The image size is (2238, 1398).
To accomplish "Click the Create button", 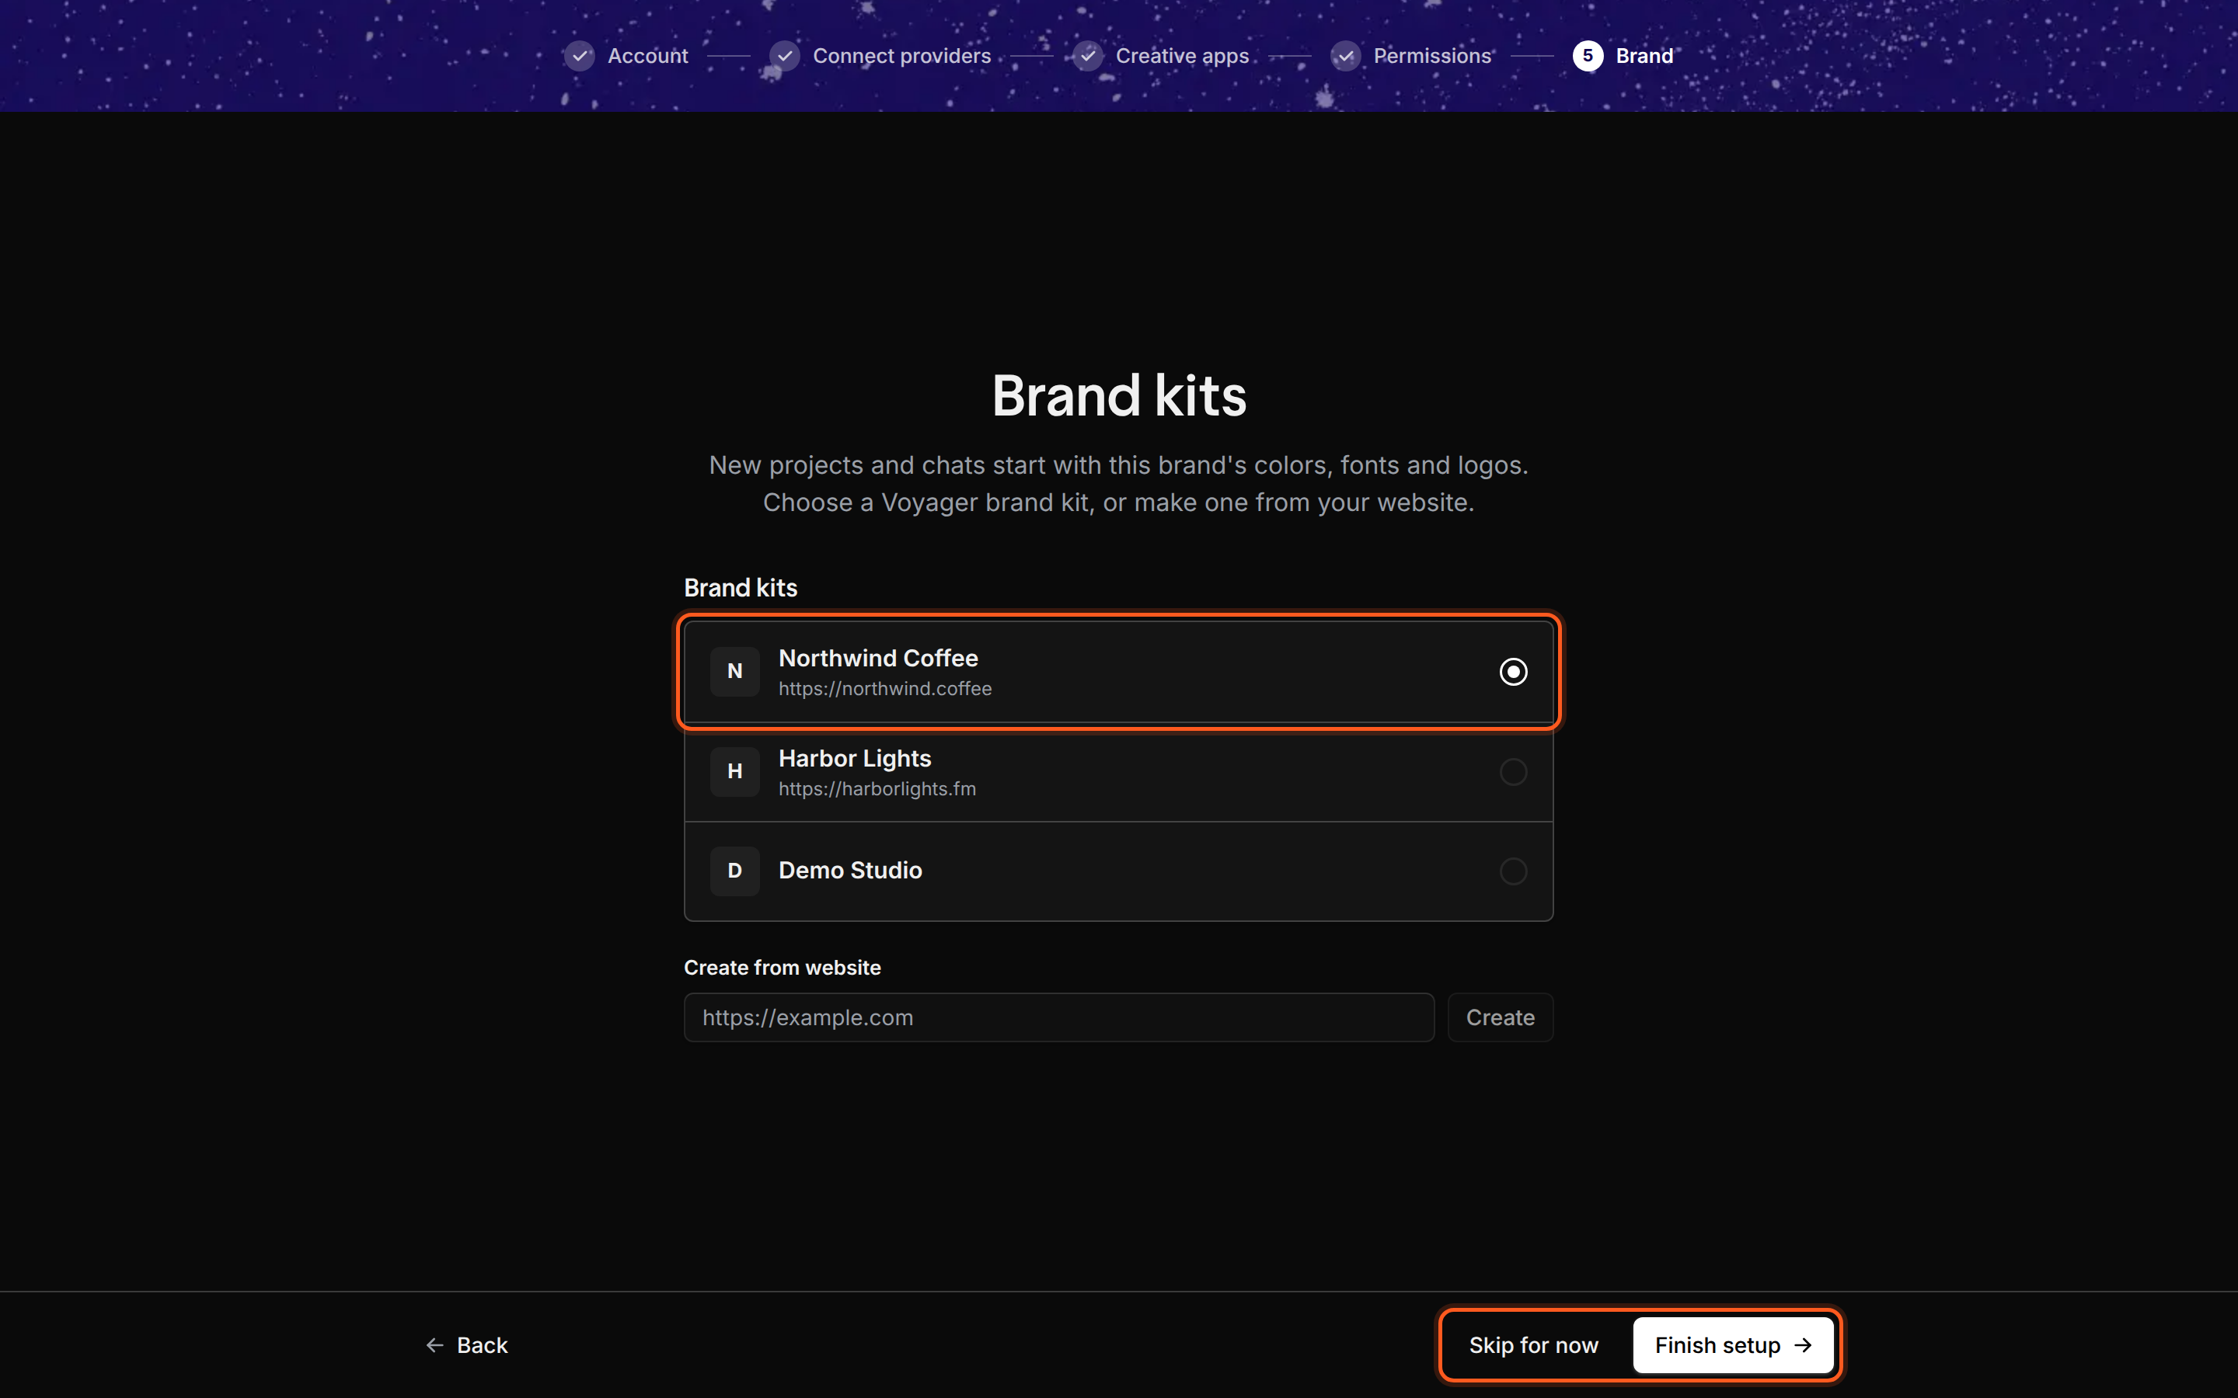I will [1500, 1017].
